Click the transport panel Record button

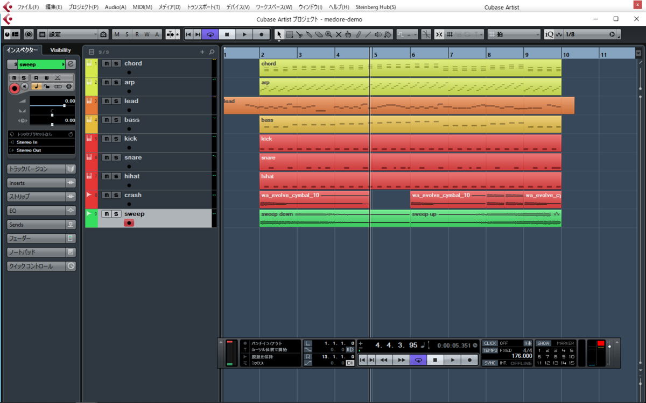point(469,360)
